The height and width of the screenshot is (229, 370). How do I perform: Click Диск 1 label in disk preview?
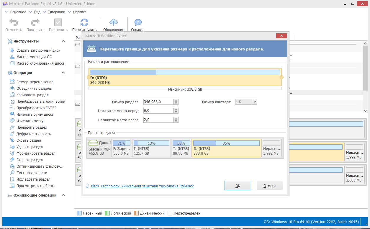(105, 143)
